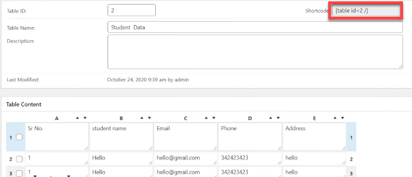This screenshot has height=177, width=412.
Task: Click the 'Table ID:' label
Action: pos(17,11)
